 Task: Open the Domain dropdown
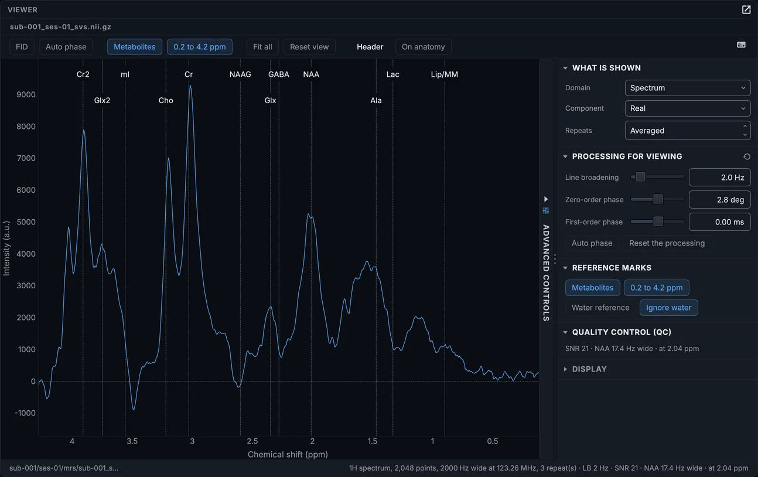(688, 88)
